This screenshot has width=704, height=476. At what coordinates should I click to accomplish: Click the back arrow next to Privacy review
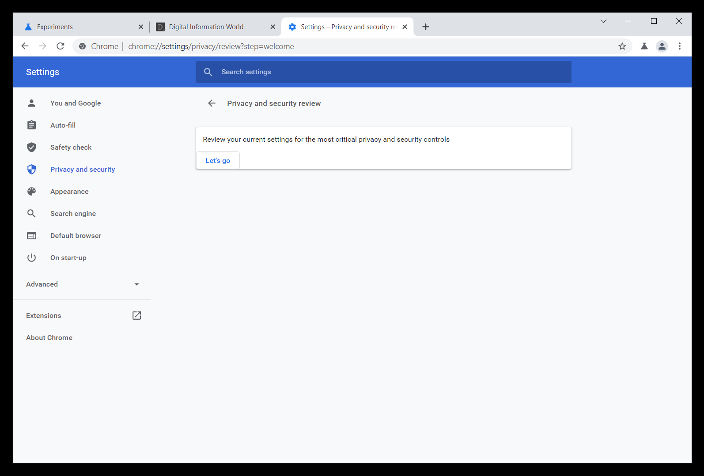[212, 103]
